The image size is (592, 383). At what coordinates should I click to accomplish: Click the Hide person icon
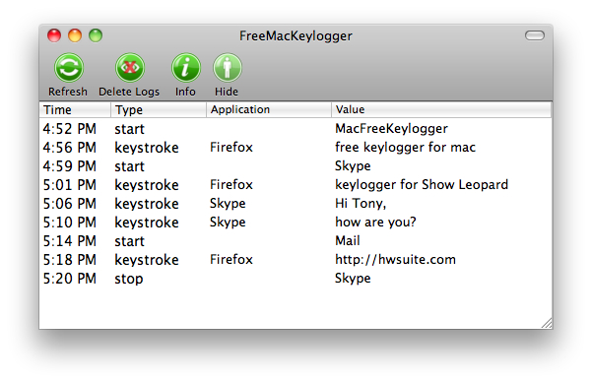(x=228, y=68)
